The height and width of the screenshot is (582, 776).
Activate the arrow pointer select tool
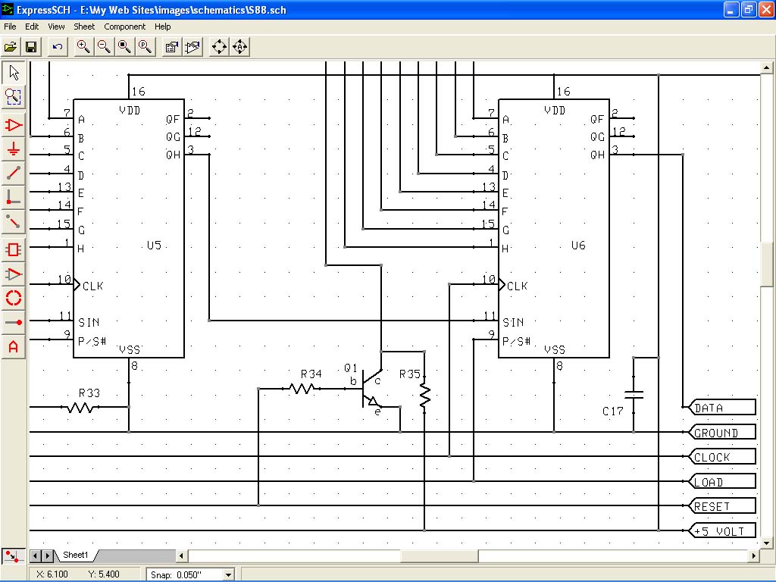pyautogui.click(x=14, y=73)
